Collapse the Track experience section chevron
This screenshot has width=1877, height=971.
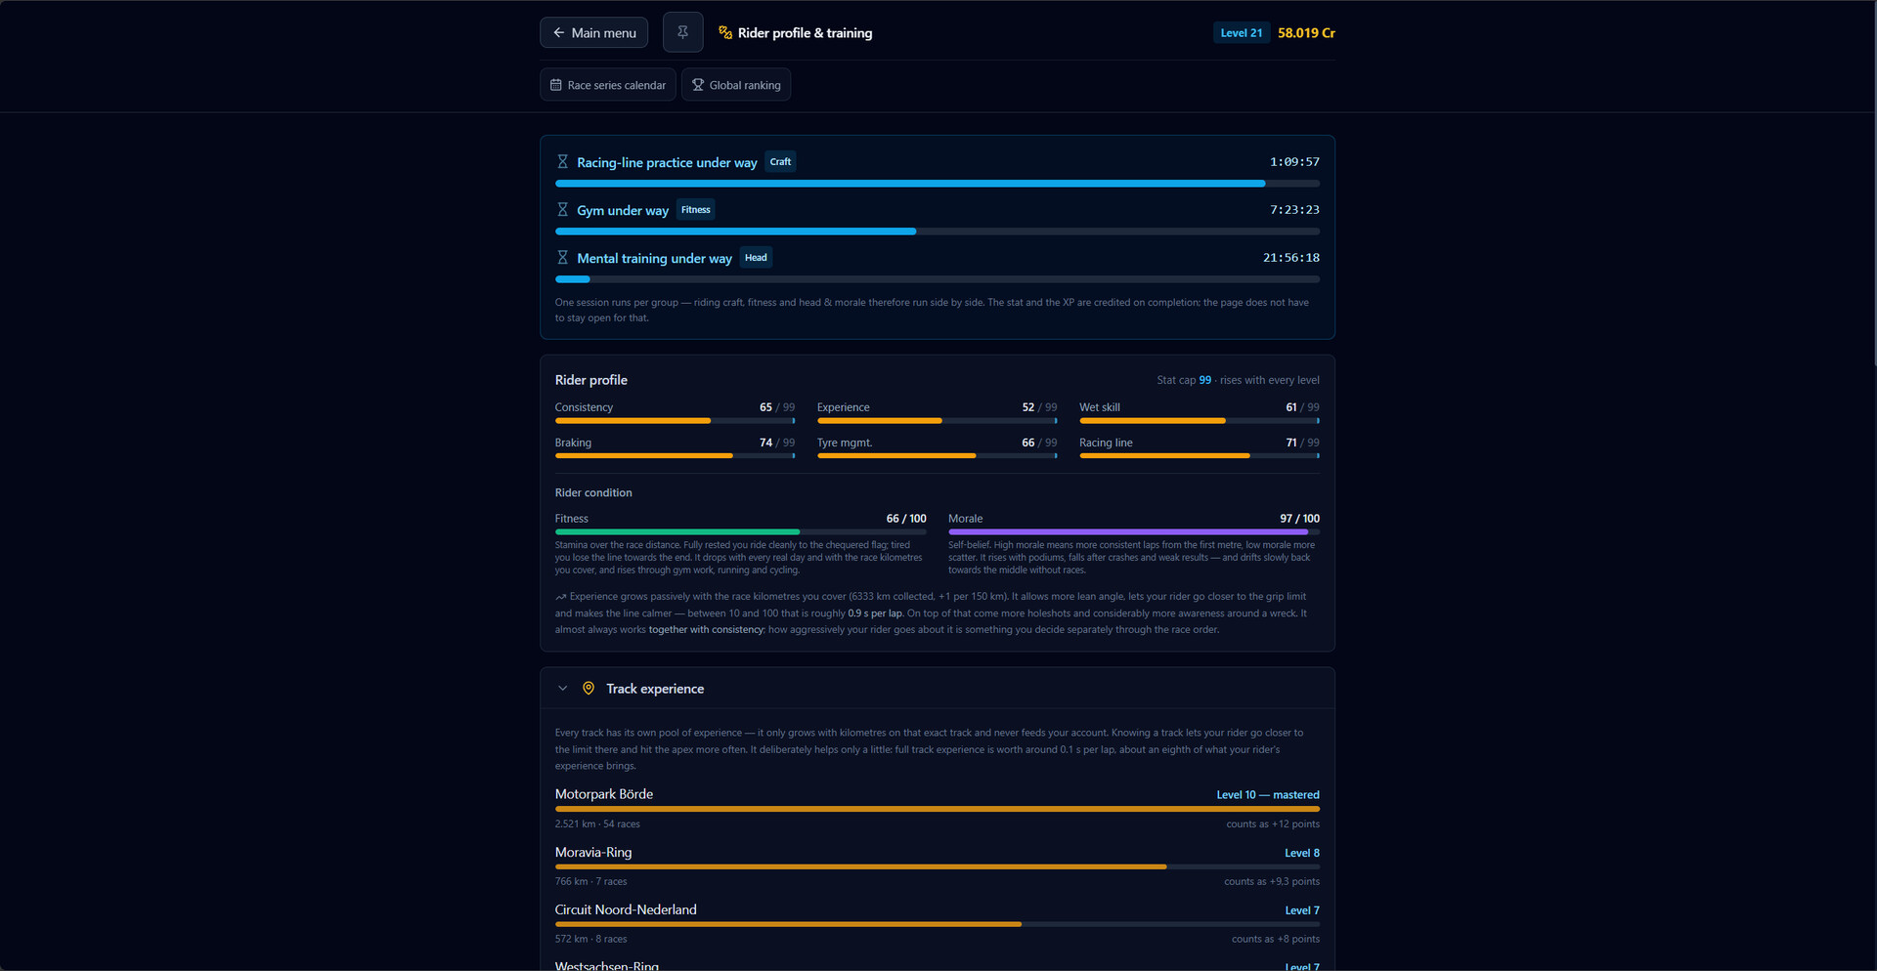tap(562, 689)
